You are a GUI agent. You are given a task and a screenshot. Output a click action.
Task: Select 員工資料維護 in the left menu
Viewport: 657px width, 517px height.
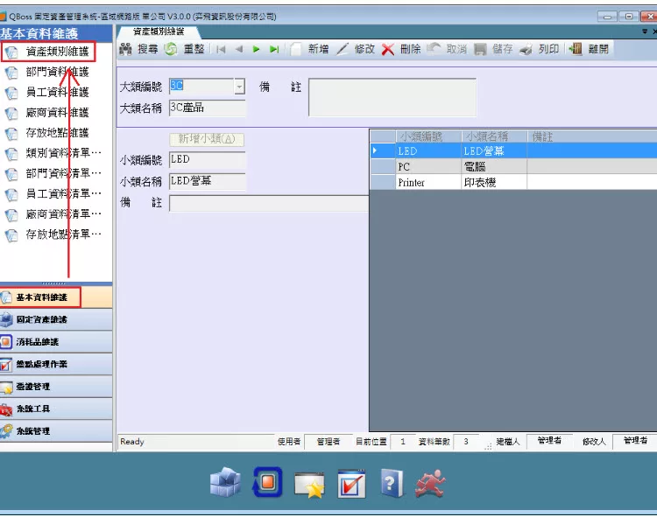coord(57,92)
